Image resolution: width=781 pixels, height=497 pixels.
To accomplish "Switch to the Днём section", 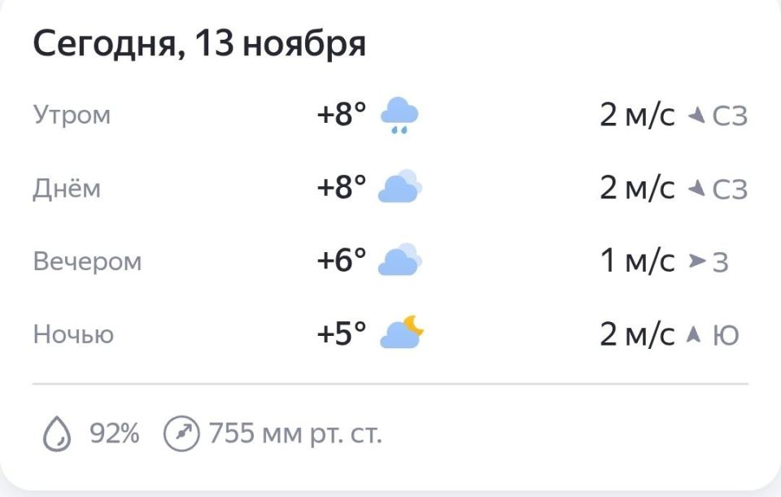I will [x=67, y=188].
